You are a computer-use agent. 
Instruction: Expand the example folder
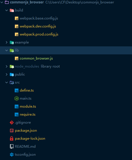click(7, 42)
